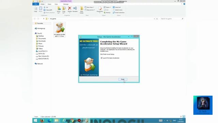
Task: Expand the New item dropdown
Action: click(89, 7)
